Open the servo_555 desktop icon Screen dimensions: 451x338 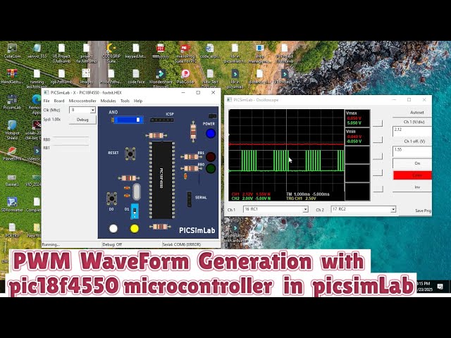point(37,51)
